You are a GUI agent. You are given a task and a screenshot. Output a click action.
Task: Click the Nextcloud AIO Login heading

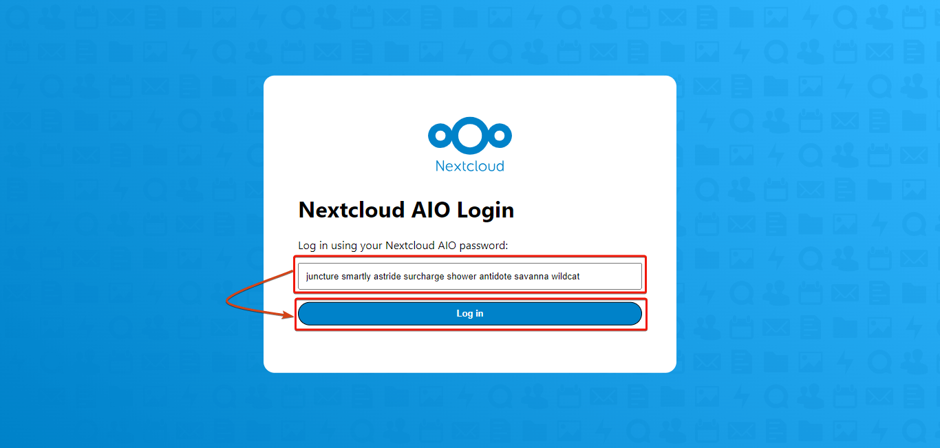tap(406, 210)
